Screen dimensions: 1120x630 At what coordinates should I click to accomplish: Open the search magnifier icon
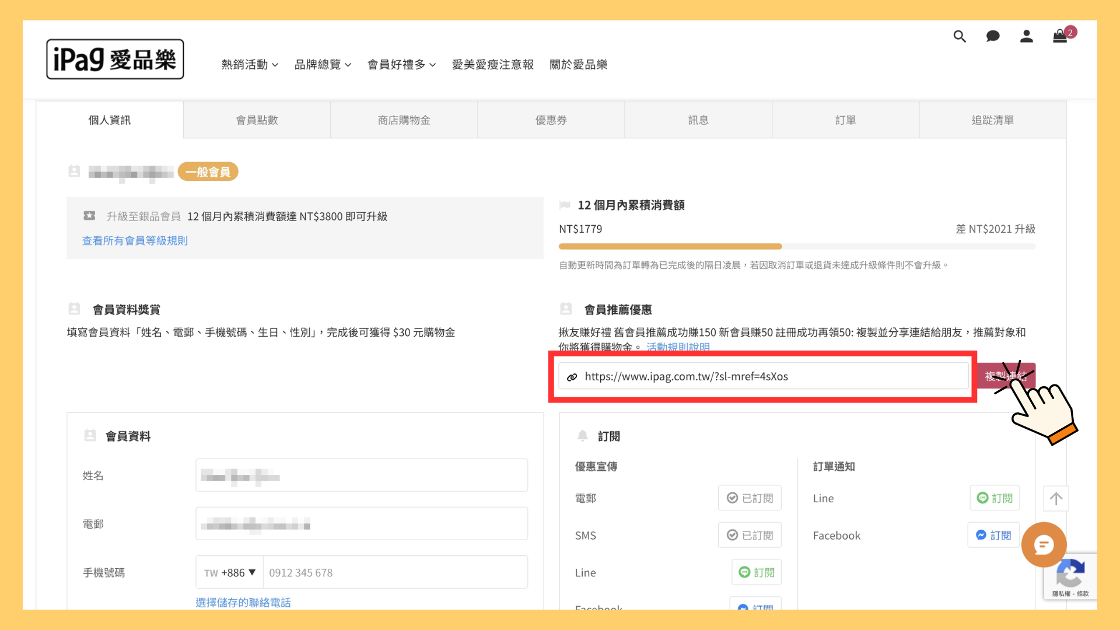point(960,36)
